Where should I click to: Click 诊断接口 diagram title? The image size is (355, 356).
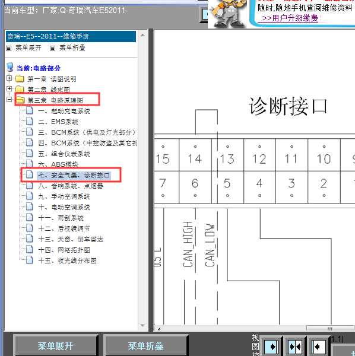coord(288,106)
